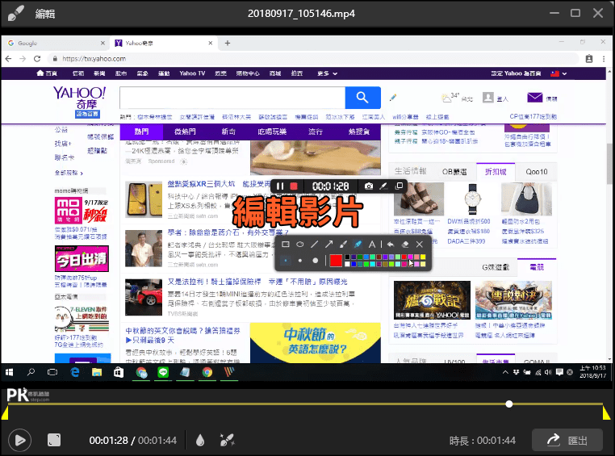Select the straight line tool
615x456 pixels.
[x=315, y=245]
